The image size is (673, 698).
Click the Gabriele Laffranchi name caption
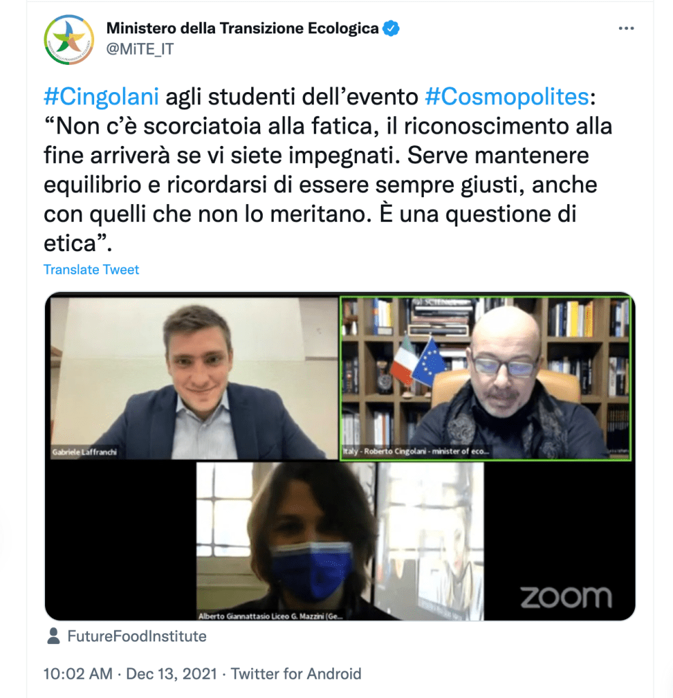pyautogui.click(x=84, y=452)
